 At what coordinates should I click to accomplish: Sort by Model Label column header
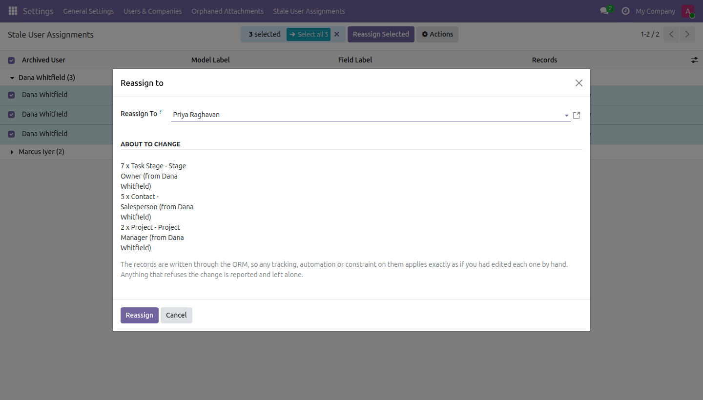pos(210,60)
